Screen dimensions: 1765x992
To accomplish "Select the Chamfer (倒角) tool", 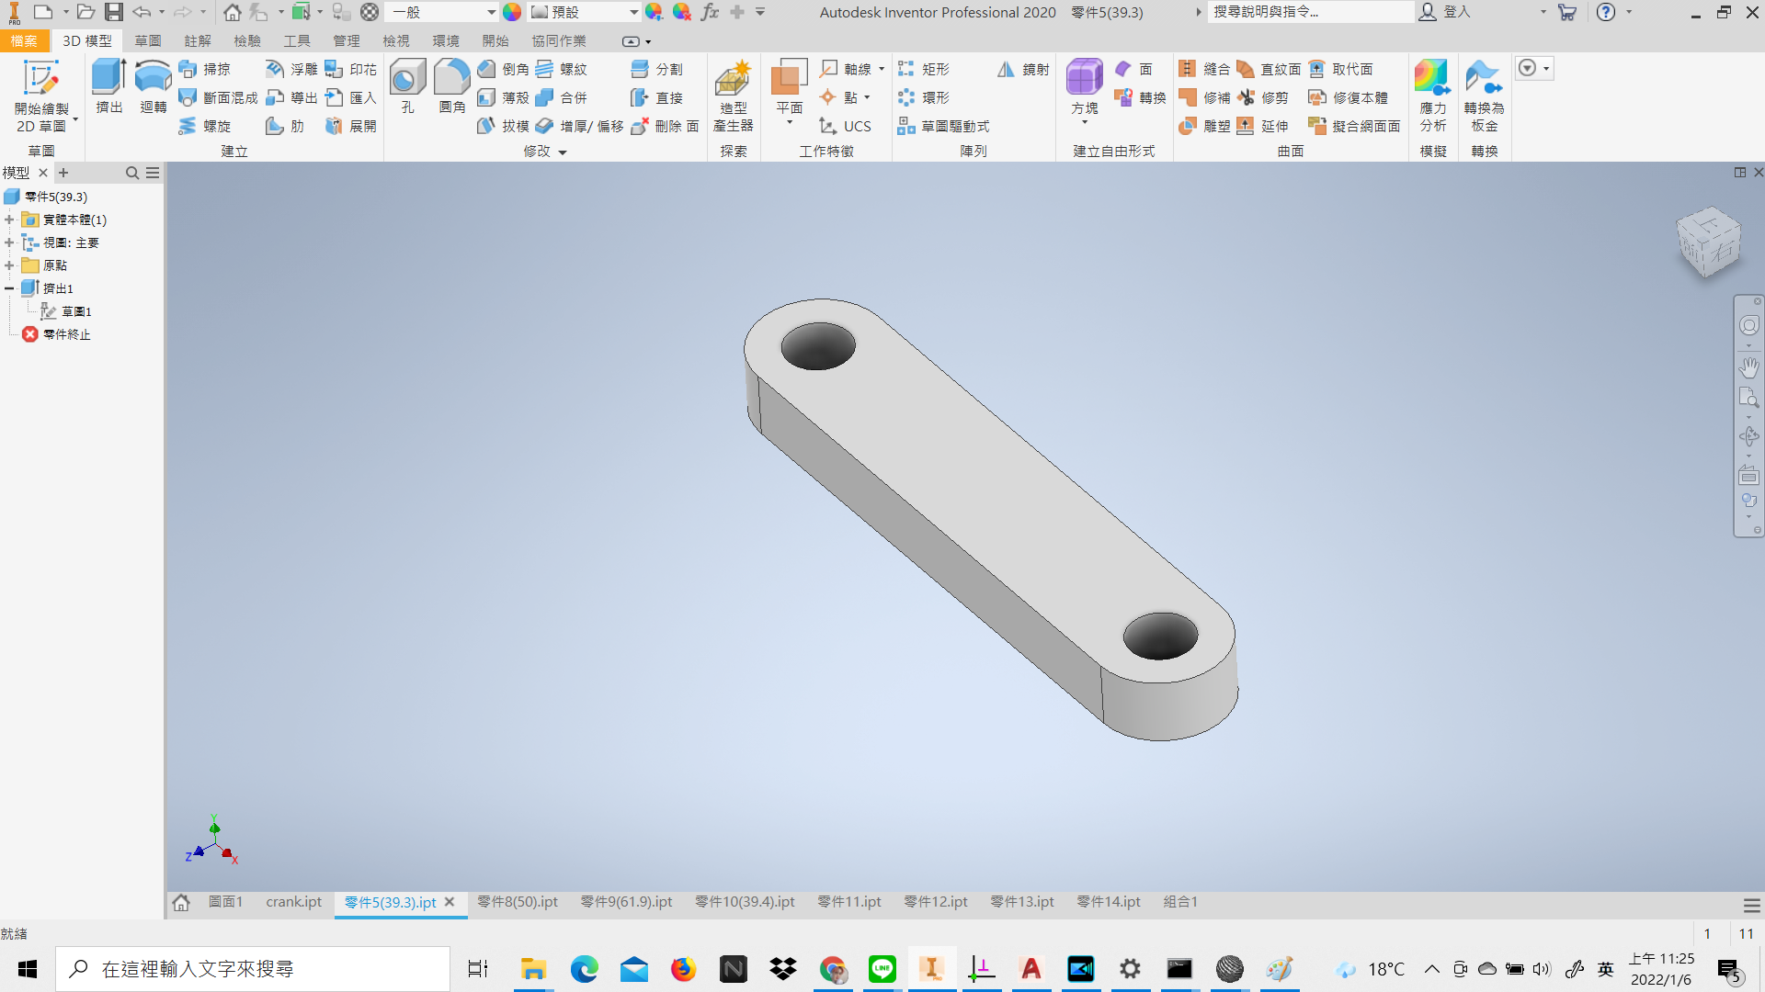I will tap(503, 69).
